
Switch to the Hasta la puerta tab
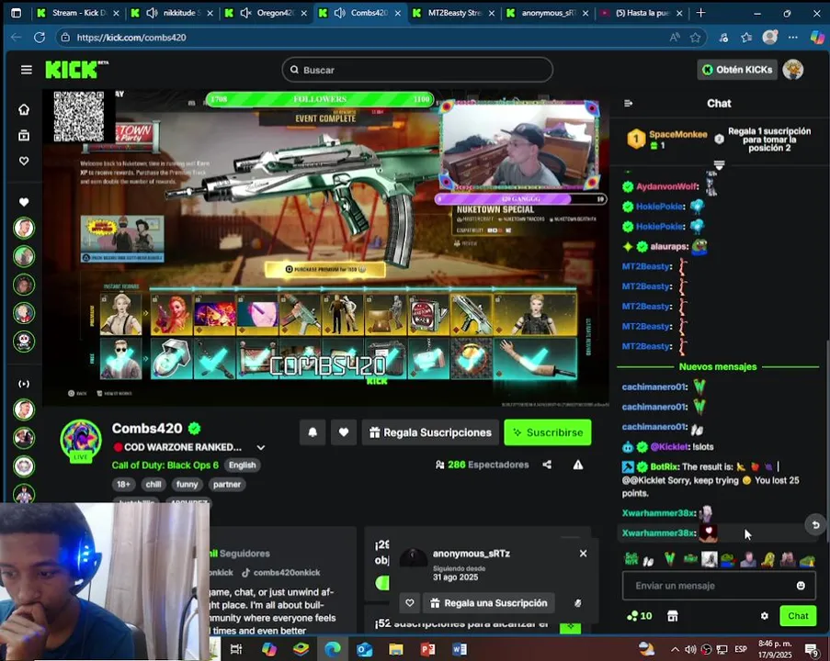[642, 13]
